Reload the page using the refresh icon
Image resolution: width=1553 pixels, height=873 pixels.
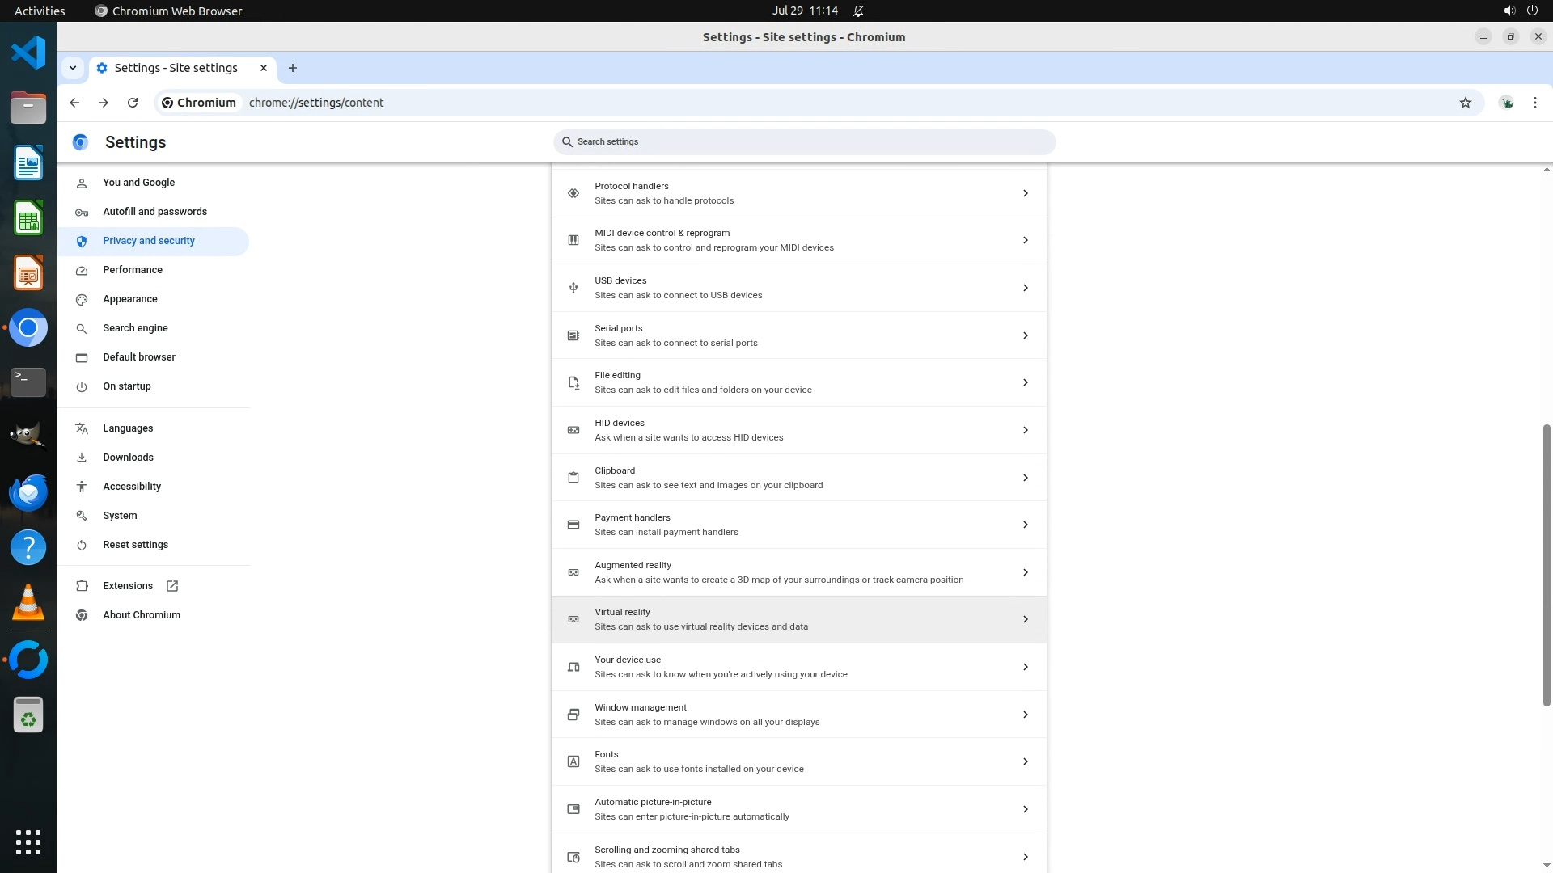(x=133, y=103)
